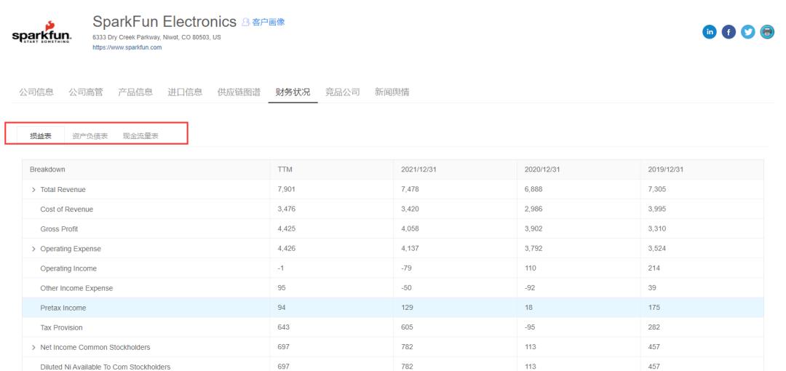
Task: Click Operating Income 2021 value -79
Action: 407,268
